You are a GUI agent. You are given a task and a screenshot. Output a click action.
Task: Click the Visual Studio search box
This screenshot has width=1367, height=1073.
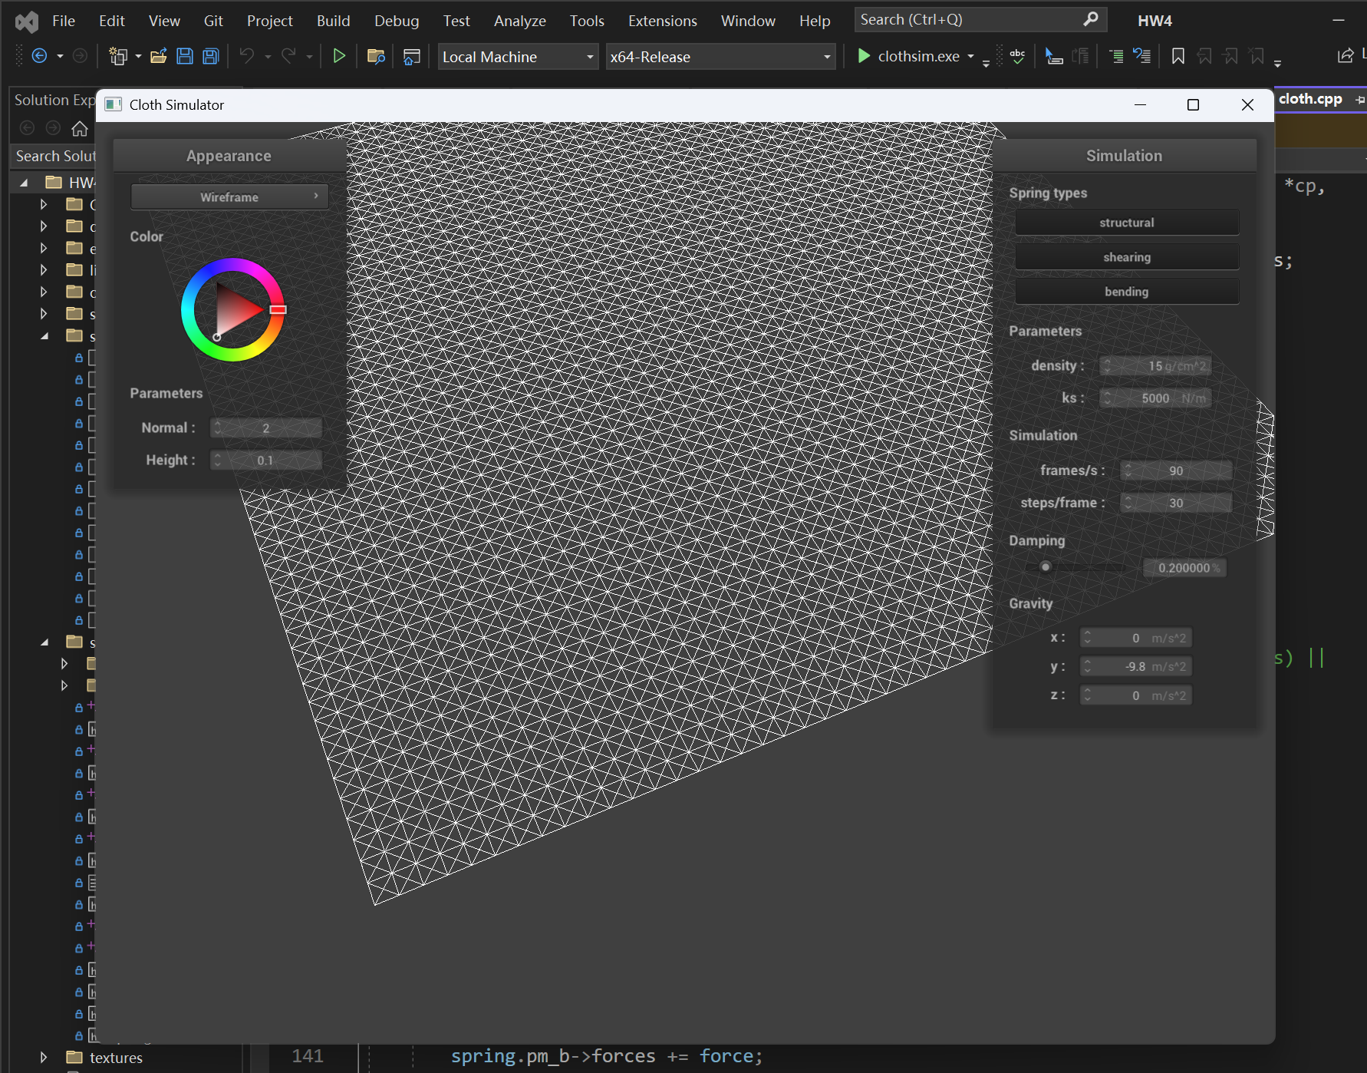pos(980,19)
